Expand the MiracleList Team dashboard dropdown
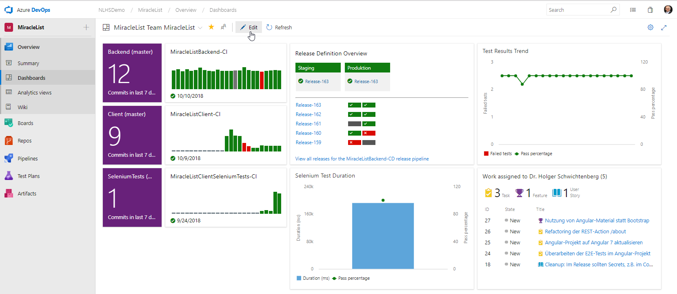Screen dimensions: 677x294 coord(200,28)
